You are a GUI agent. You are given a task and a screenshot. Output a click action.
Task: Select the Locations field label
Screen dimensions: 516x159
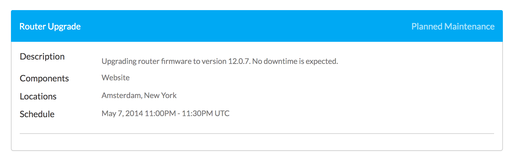tap(38, 96)
